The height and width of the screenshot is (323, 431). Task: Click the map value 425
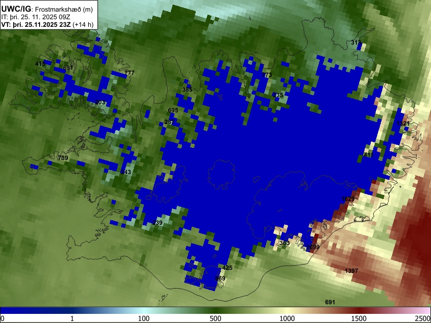click(227, 268)
